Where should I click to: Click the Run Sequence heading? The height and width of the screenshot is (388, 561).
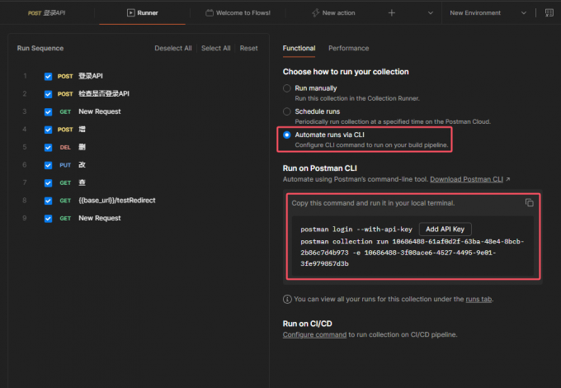point(40,48)
